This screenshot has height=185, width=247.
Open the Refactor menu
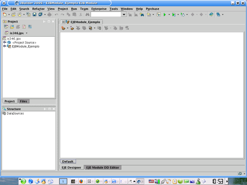[x=38, y=9]
